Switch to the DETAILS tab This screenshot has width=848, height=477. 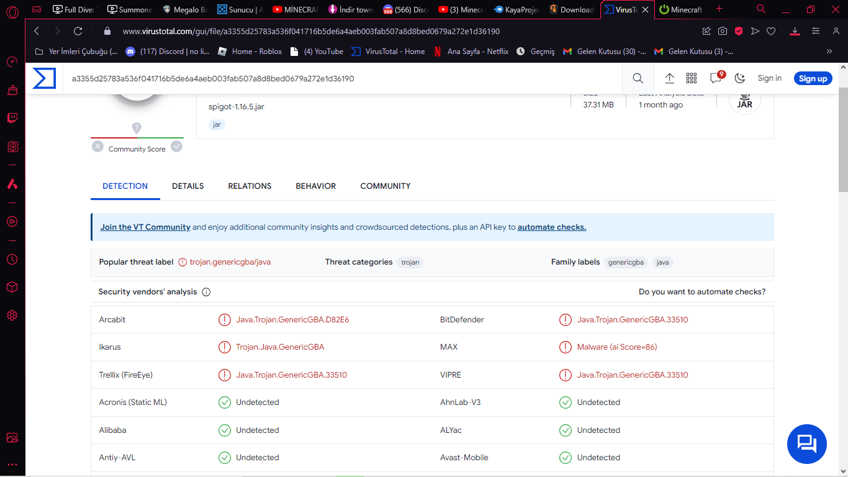click(x=188, y=186)
